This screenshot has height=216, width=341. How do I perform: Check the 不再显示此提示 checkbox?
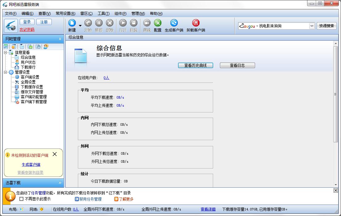(x=21, y=199)
